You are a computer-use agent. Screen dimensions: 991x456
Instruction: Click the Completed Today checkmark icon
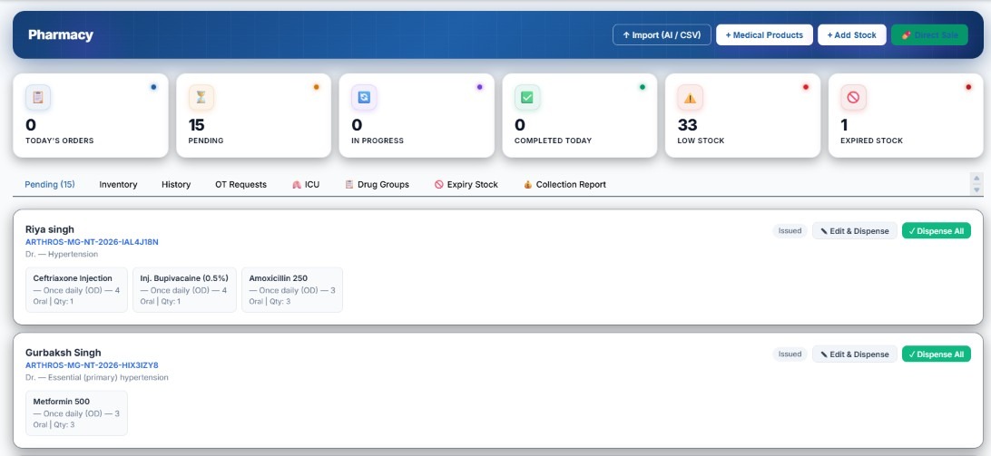click(527, 97)
